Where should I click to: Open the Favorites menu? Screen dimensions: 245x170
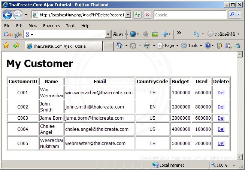52,26
